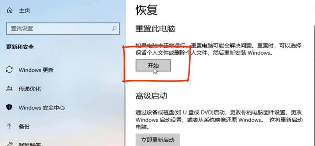Click the 重置此电脑 heading

pyautogui.click(x=155, y=29)
